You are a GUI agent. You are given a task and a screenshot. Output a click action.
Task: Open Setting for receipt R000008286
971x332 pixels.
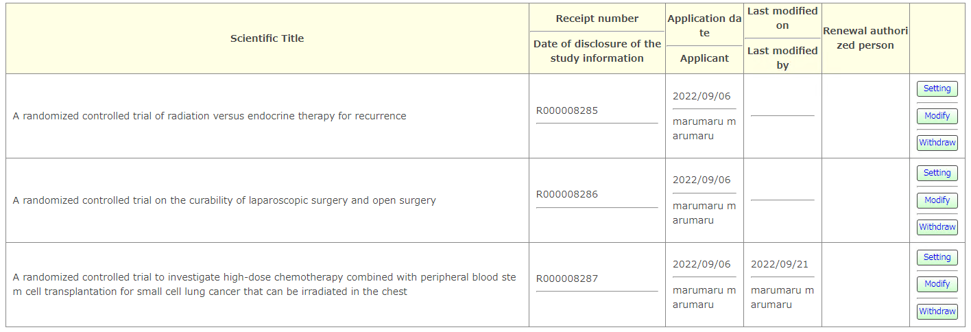937,173
